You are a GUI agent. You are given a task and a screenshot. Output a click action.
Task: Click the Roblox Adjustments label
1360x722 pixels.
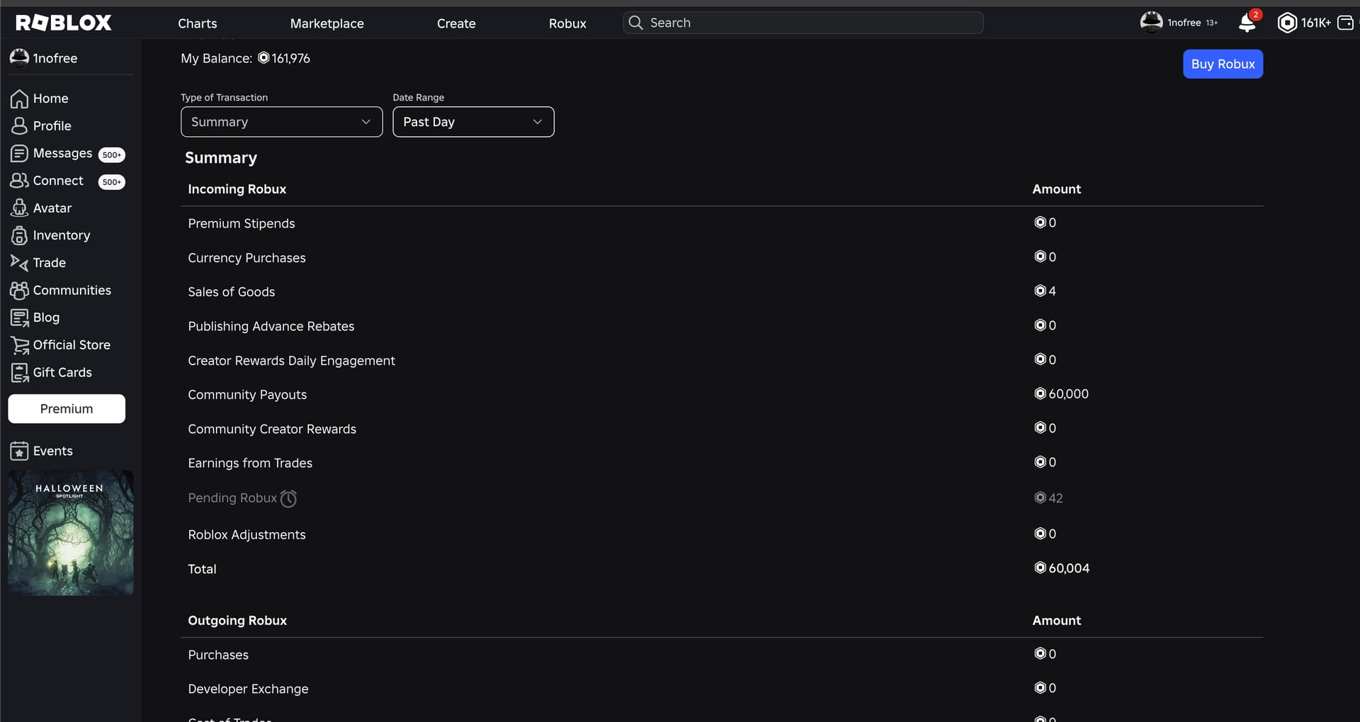(246, 535)
